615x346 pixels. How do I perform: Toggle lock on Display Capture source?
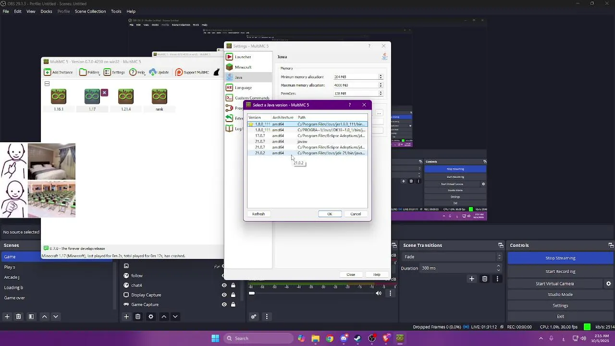point(233,295)
